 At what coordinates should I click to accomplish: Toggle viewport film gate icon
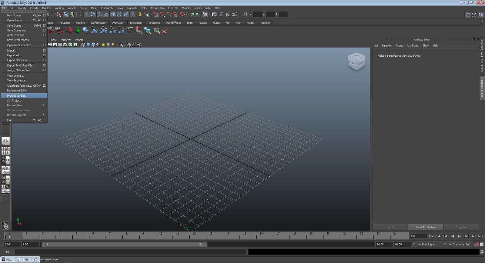[x=50, y=45]
